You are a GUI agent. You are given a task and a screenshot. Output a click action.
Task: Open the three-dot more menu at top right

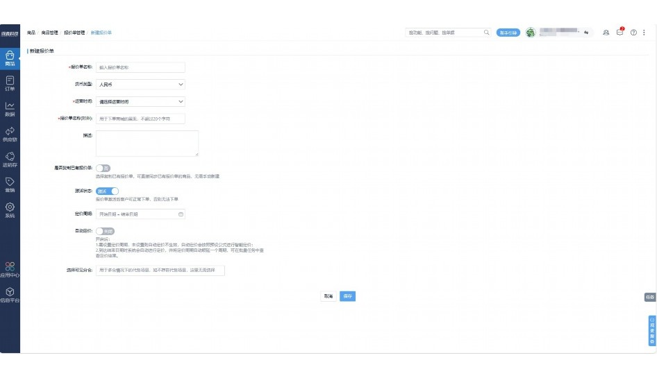pos(644,33)
